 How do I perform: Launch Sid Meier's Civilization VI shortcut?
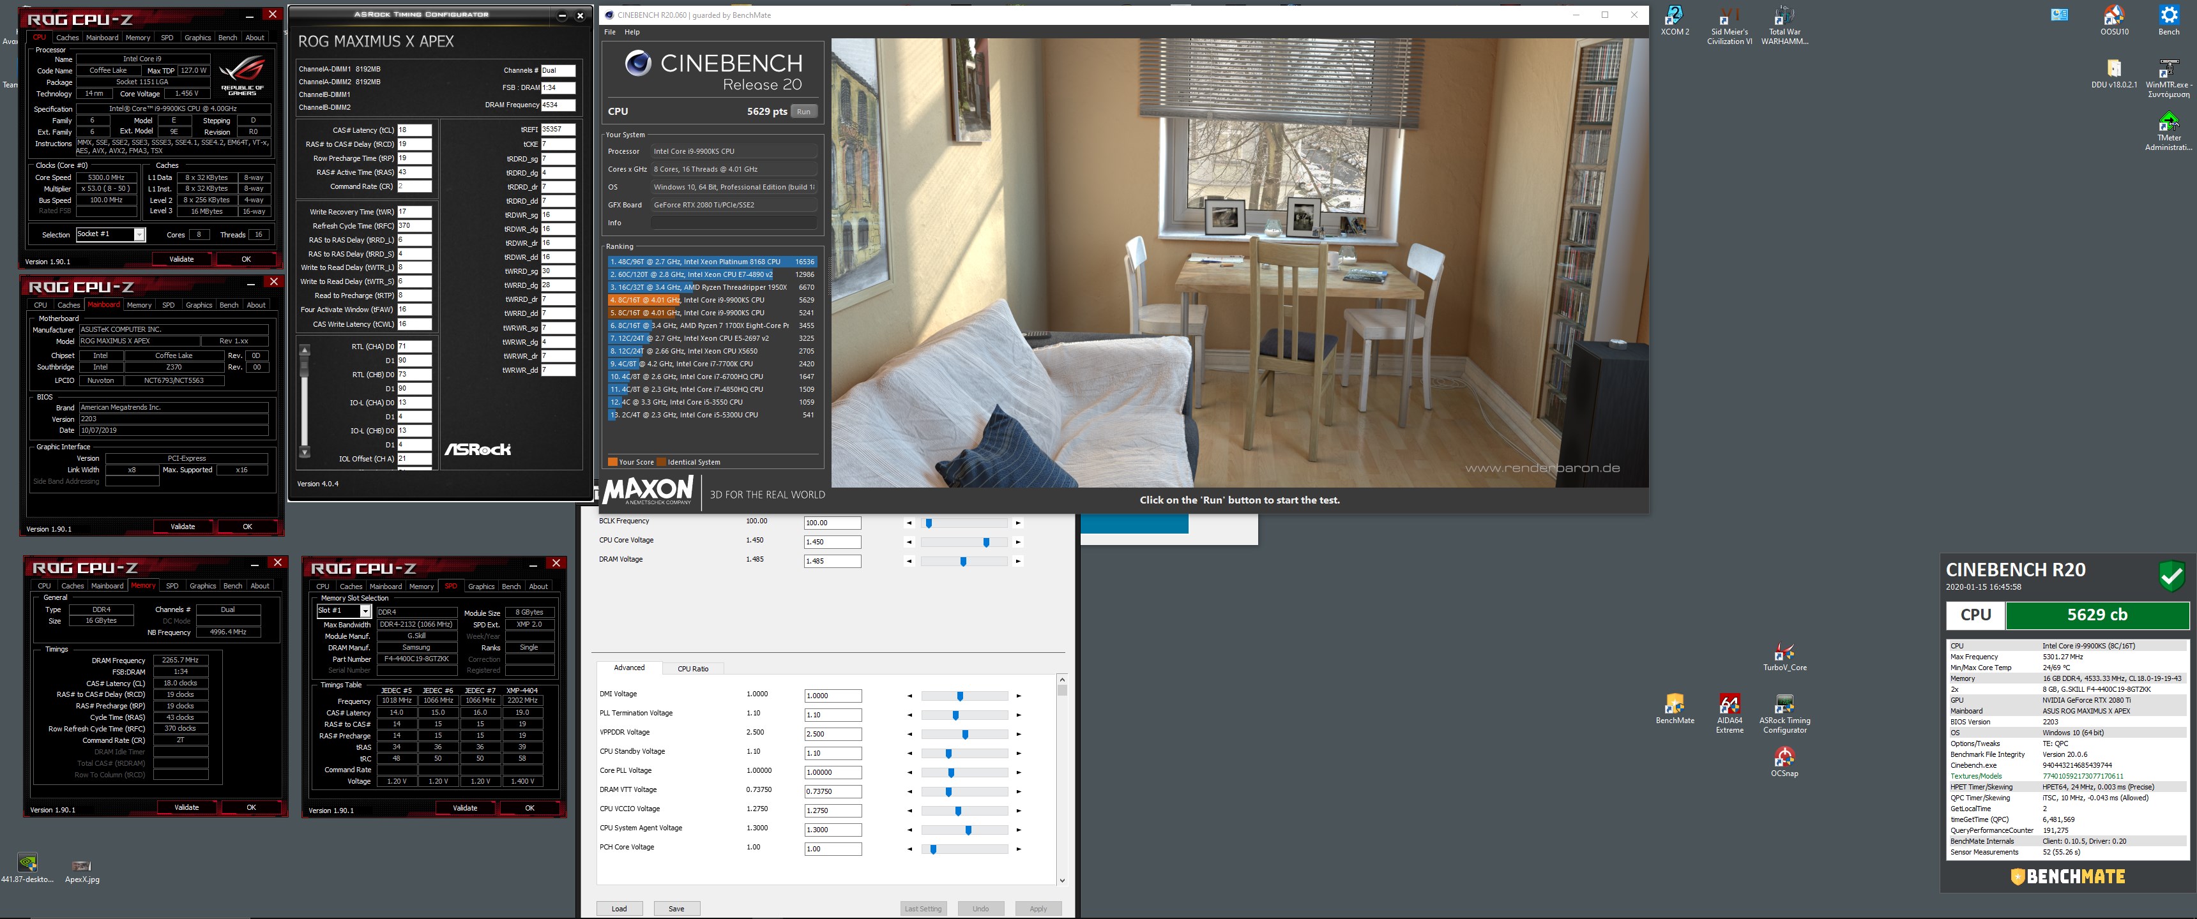pos(1729,25)
